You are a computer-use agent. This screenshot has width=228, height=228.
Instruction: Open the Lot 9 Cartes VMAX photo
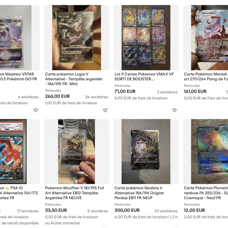tap(146, 38)
